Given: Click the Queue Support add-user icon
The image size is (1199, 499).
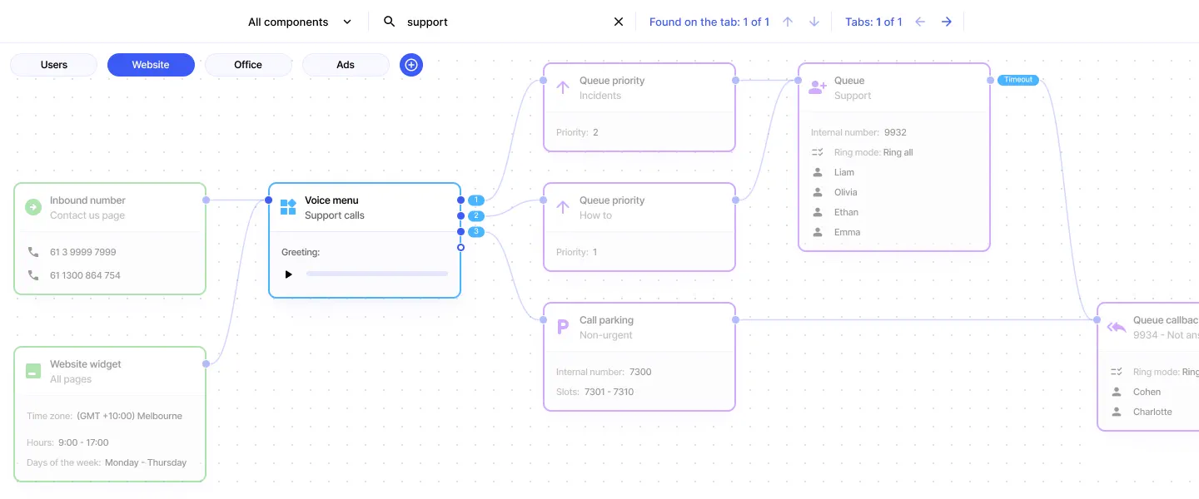Looking at the screenshot, I should tap(818, 87).
